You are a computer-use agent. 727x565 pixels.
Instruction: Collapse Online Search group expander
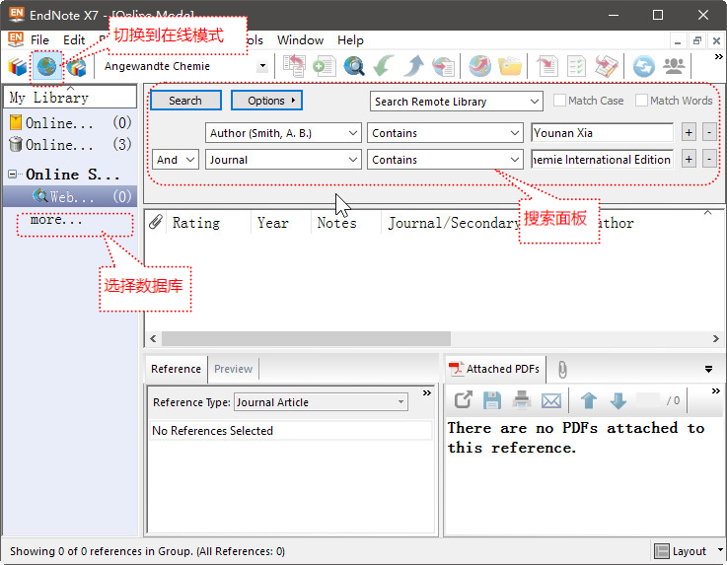(x=13, y=175)
